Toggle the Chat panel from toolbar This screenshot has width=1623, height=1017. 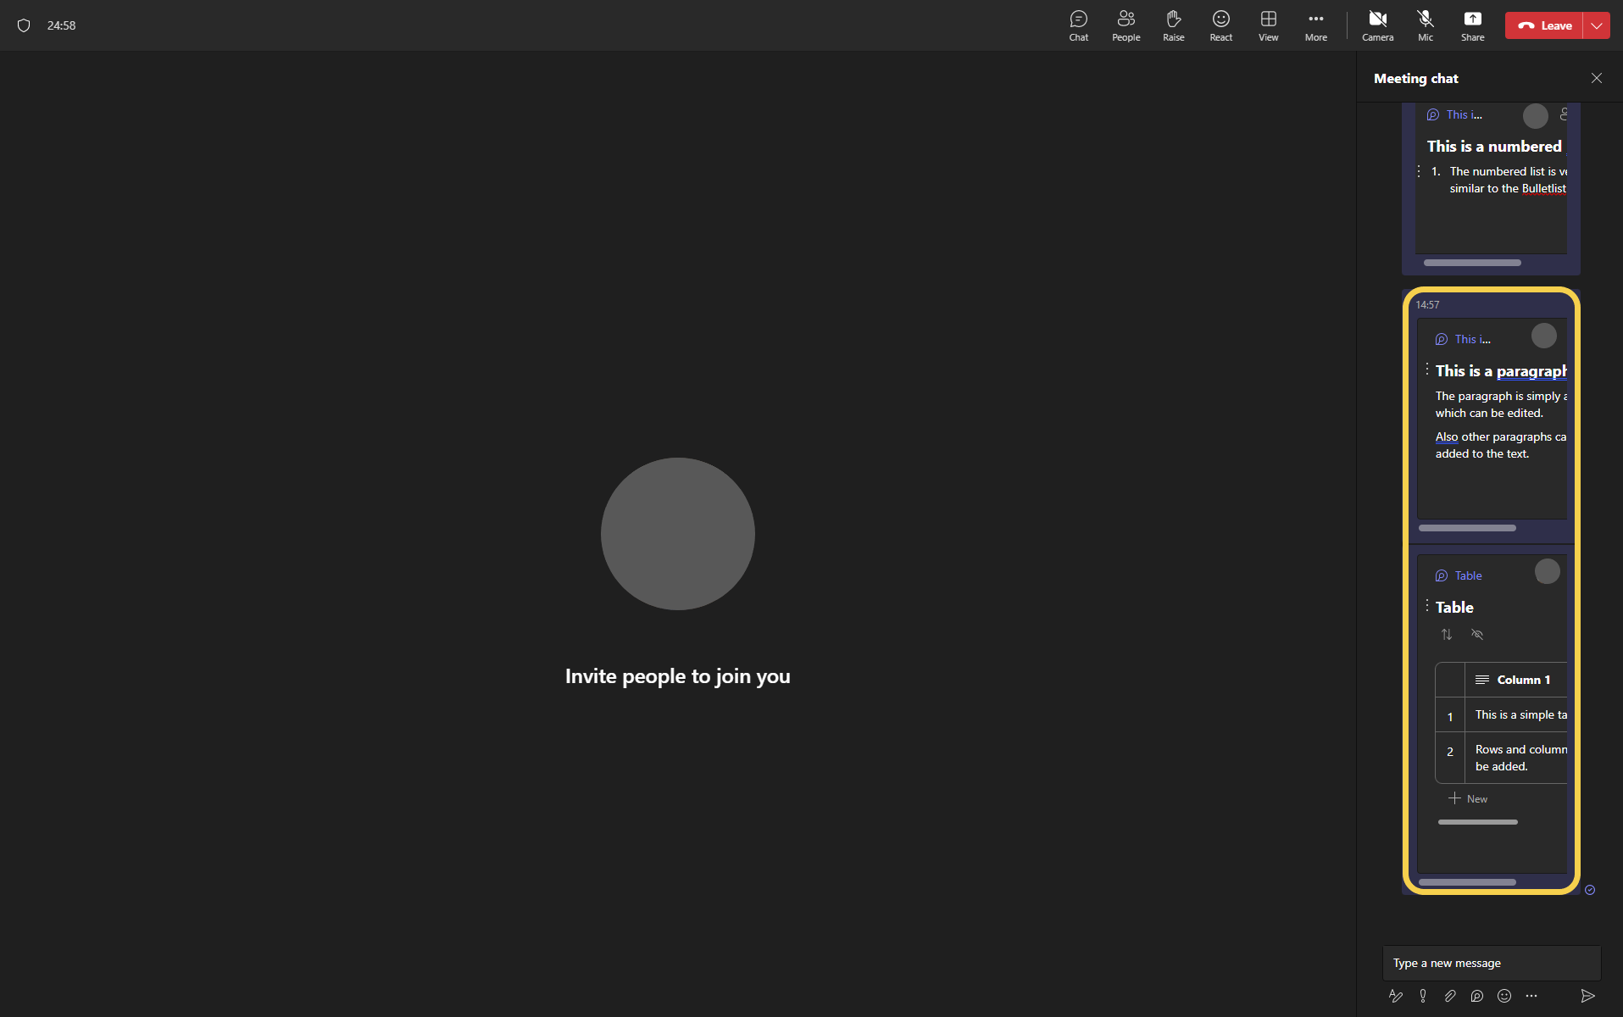coord(1078,25)
